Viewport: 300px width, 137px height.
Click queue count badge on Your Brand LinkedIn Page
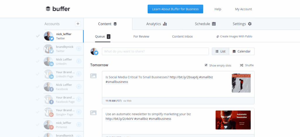coord(79,74)
